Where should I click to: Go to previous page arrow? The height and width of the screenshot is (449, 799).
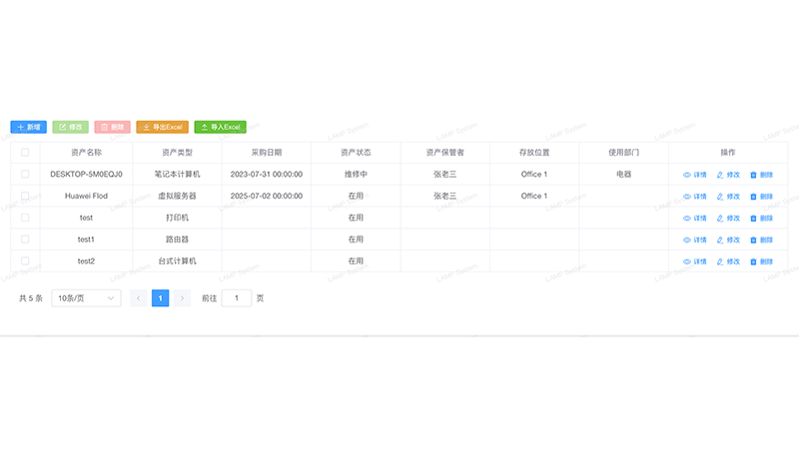[139, 298]
